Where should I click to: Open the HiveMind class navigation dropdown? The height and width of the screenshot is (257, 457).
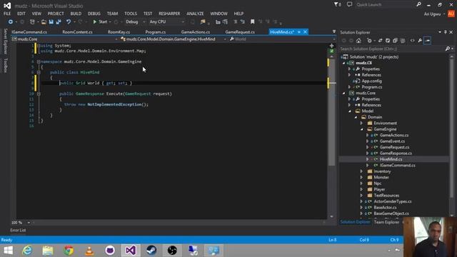pos(173,39)
